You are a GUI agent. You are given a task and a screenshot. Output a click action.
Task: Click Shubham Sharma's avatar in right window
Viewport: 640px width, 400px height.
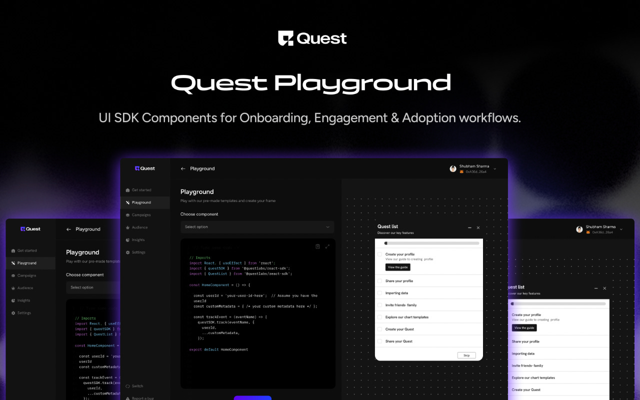click(x=579, y=229)
